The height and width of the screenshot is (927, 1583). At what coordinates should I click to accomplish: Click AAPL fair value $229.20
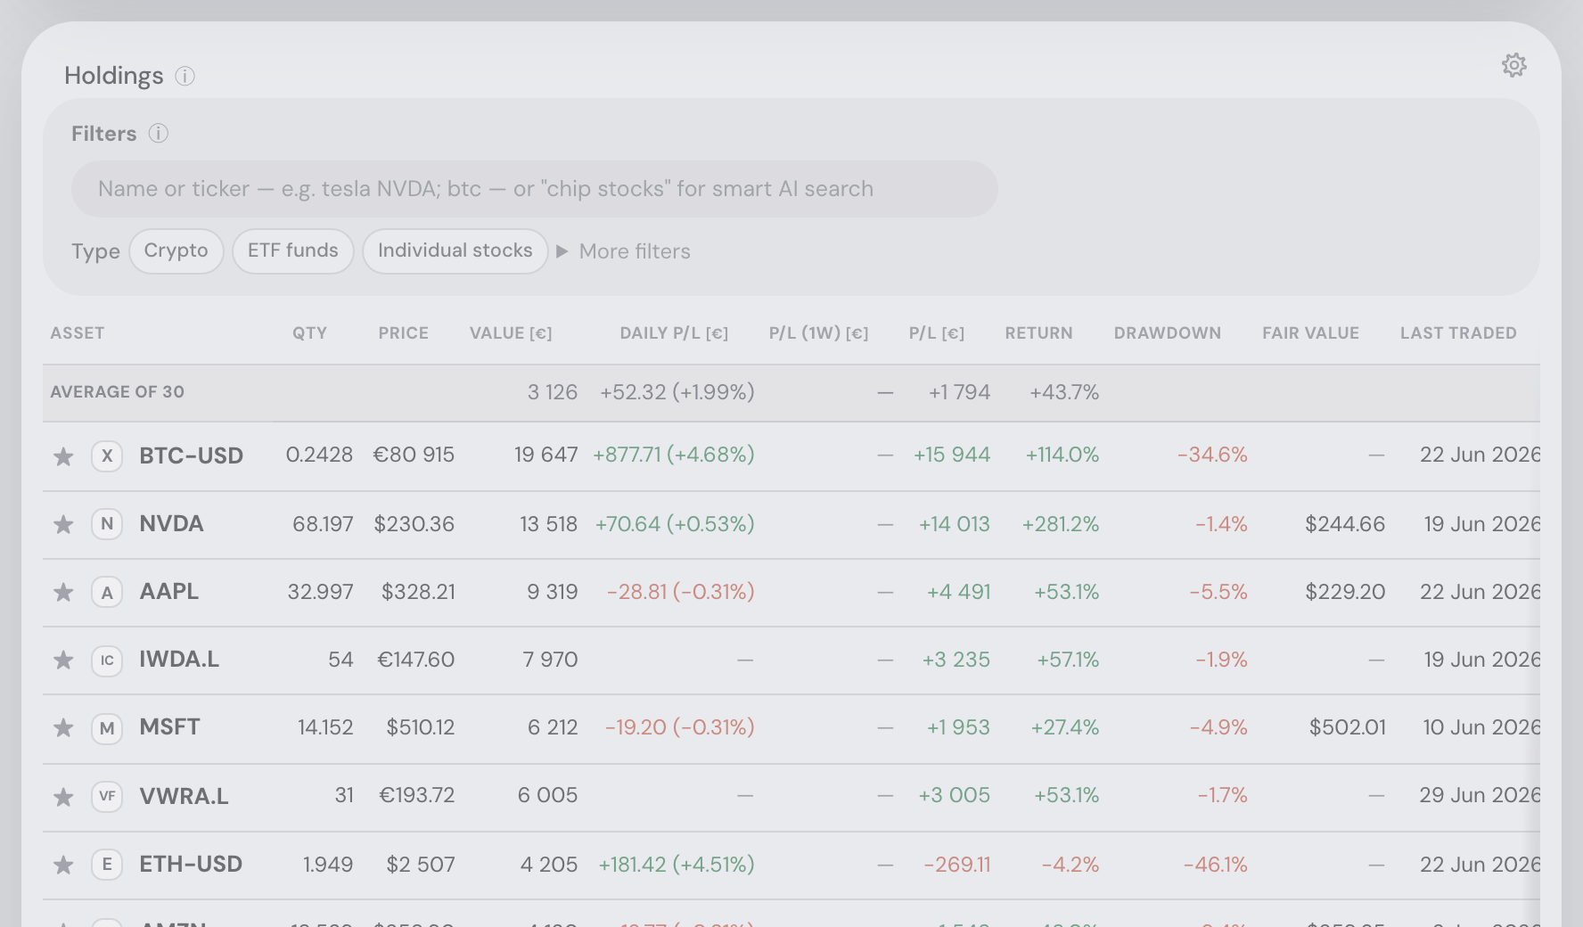coord(1345,592)
